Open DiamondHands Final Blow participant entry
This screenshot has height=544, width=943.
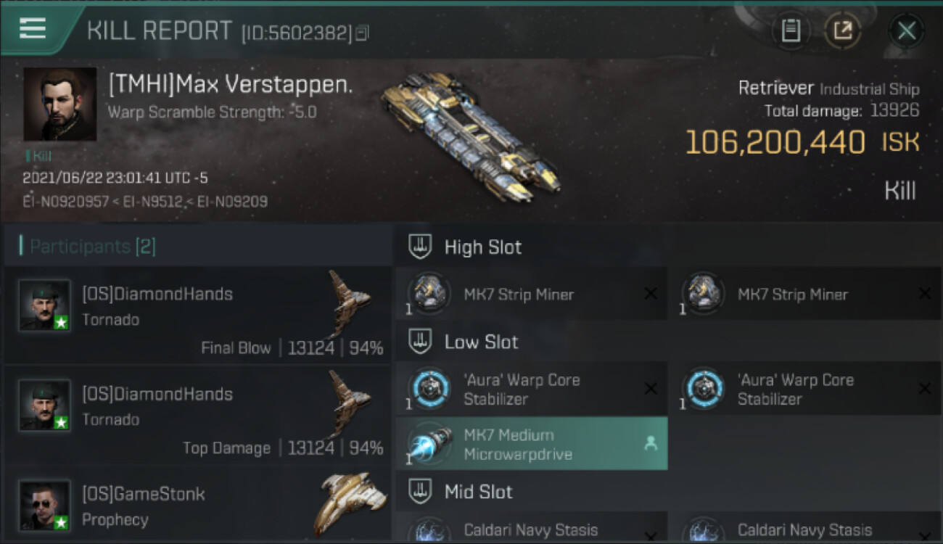pos(197,316)
